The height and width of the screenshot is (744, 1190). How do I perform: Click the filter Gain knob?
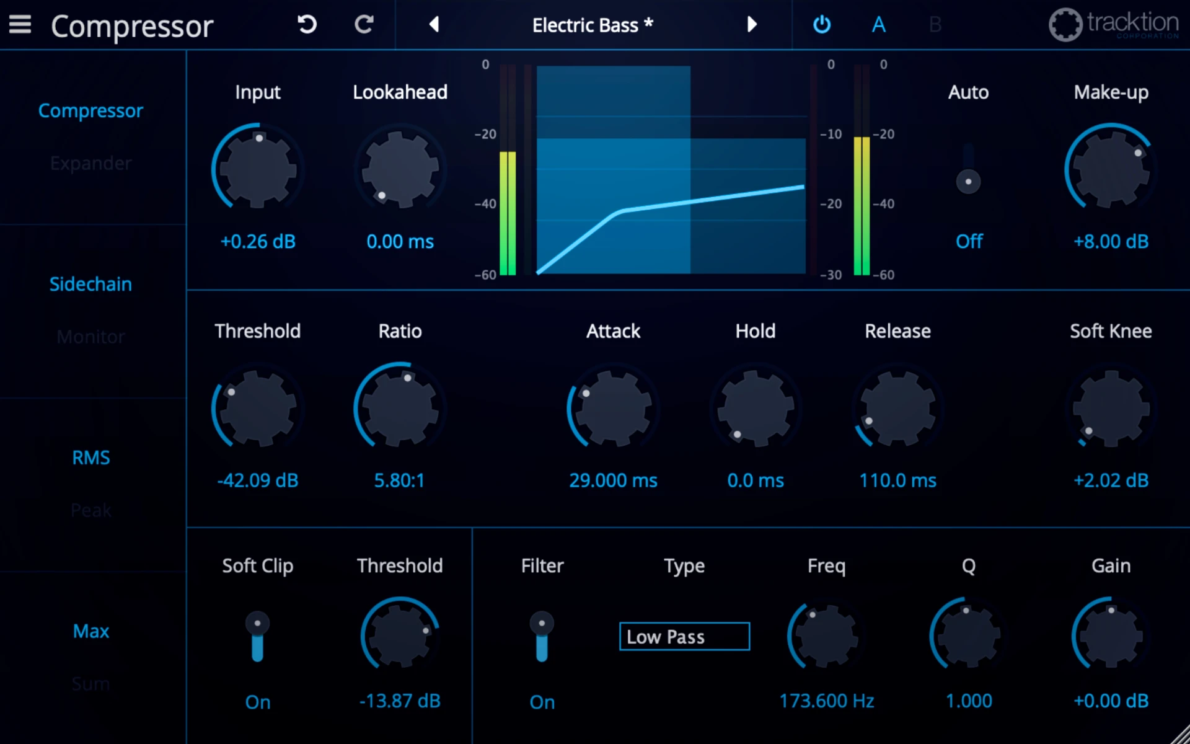[x=1111, y=635]
